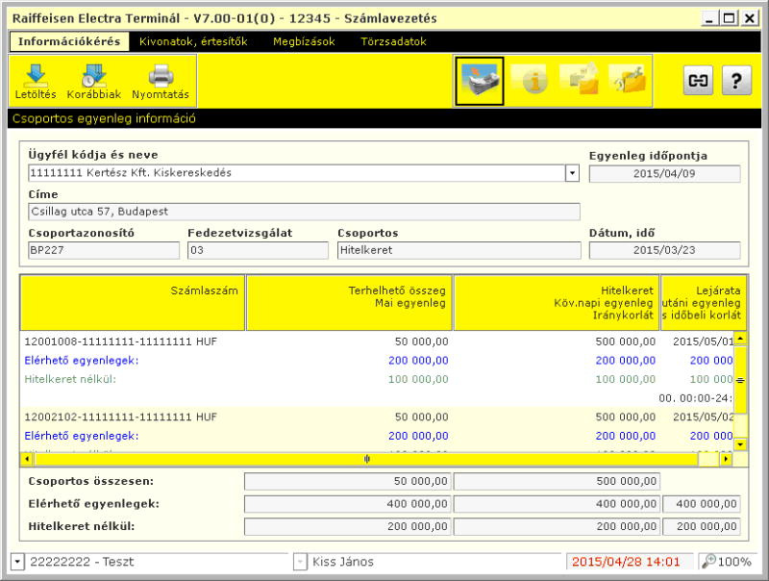The width and height of the screenshot is (769, 581).
Task: Select row 12001008-11111111-11111111 HUF
Action: point(377,341)
